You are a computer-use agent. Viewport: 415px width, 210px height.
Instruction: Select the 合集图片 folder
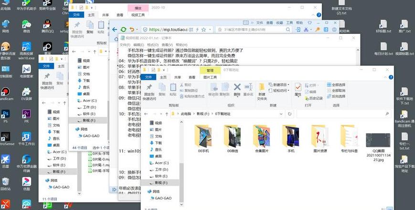coord(262,139)
